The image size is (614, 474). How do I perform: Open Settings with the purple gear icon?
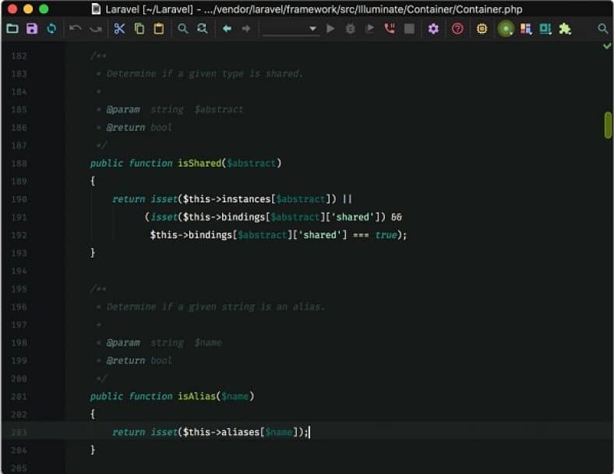433,29
